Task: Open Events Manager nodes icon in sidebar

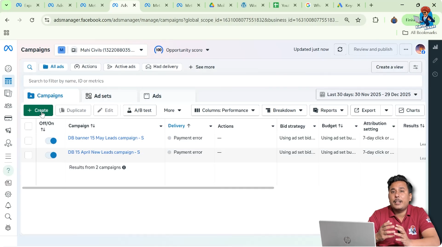Action: pyautogui.click(x=8, y=143)
